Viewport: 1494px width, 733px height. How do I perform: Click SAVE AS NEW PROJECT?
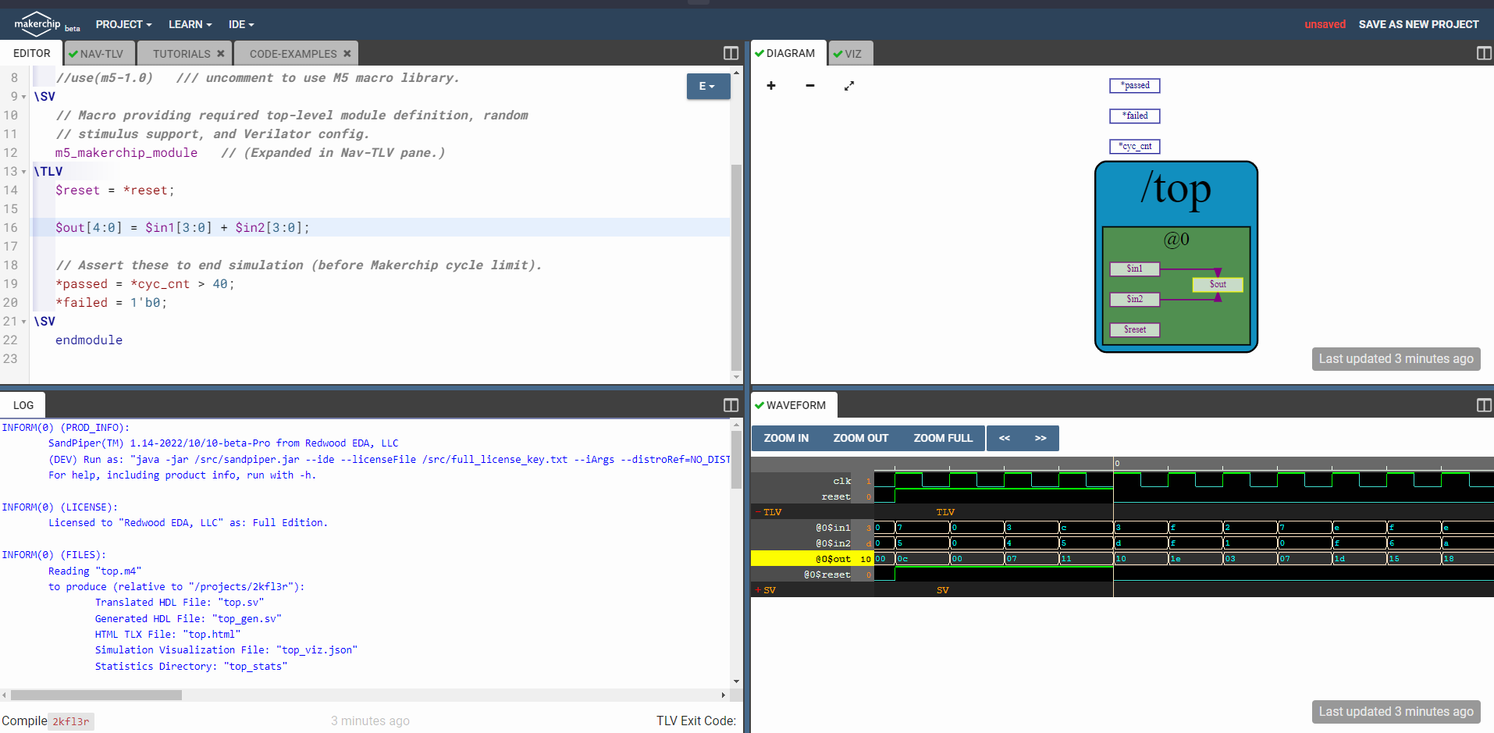pyautogui.click(x=1418, y=24)
